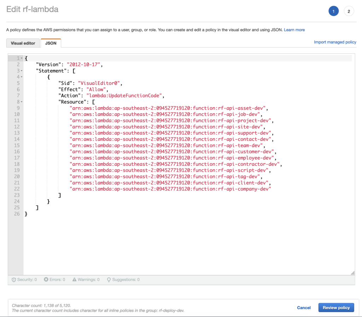Click the Errors icon in status bar

[x=46, y=280]
